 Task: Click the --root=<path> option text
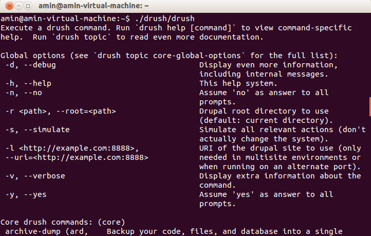pyautogui.click(x=86, y=111)
